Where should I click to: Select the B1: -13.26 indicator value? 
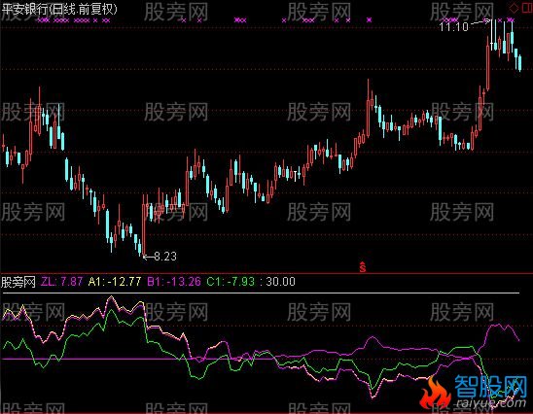coord(174,282)
